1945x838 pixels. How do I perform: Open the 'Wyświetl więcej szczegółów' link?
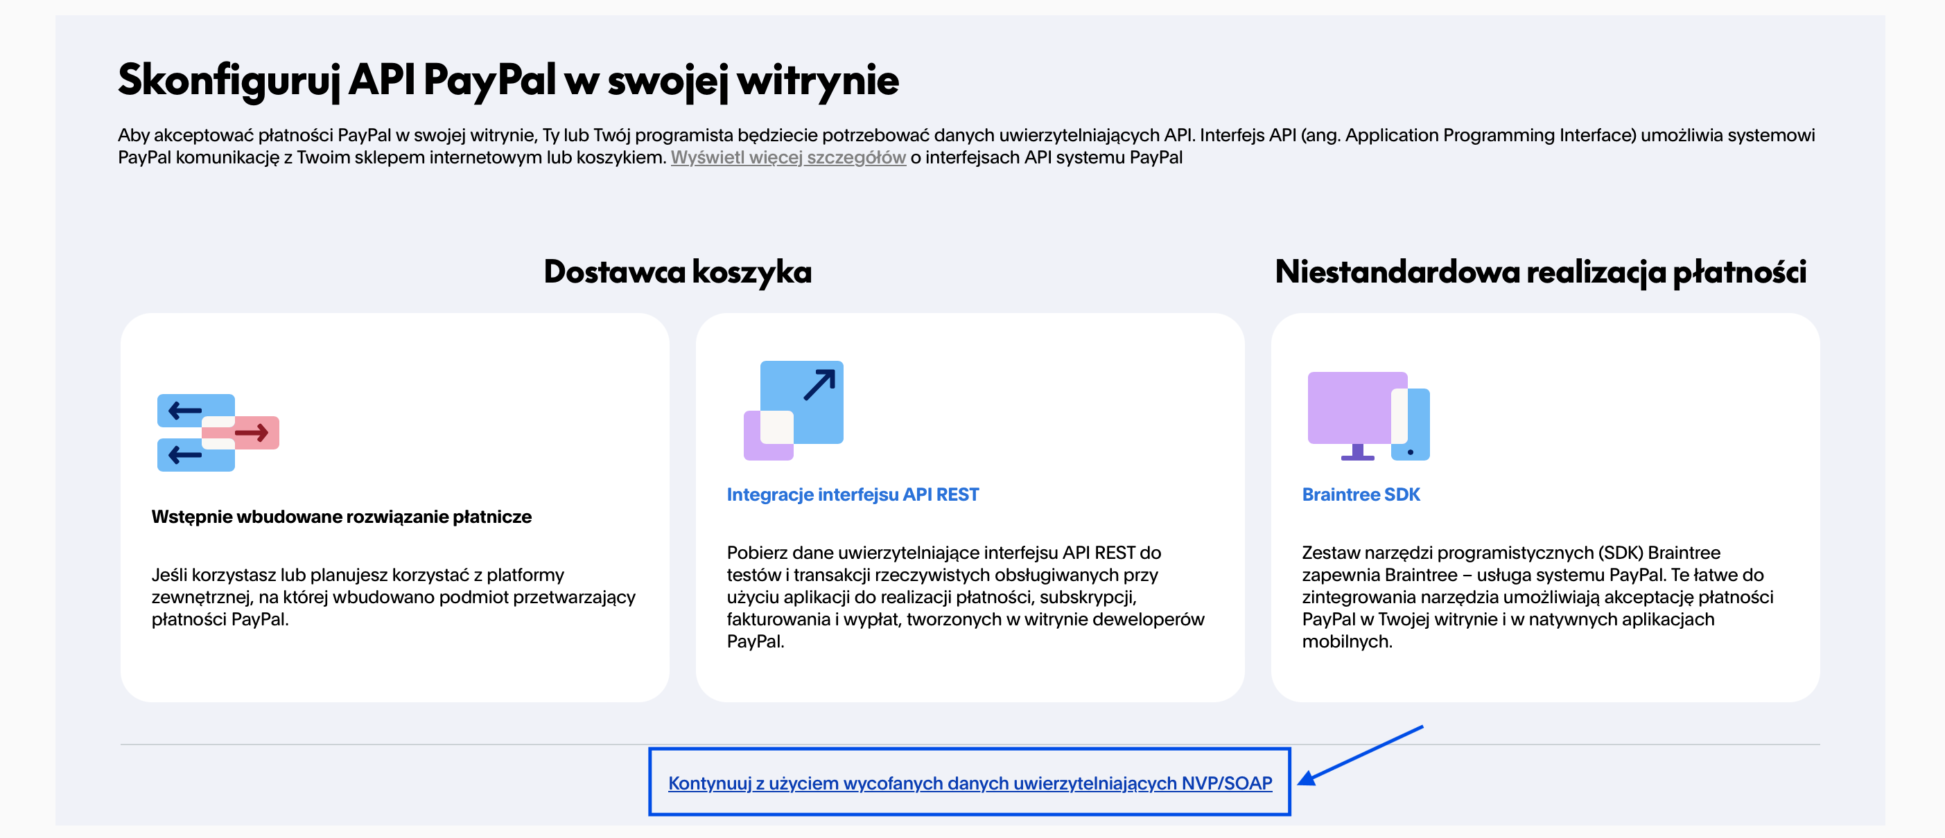[787, 157]
